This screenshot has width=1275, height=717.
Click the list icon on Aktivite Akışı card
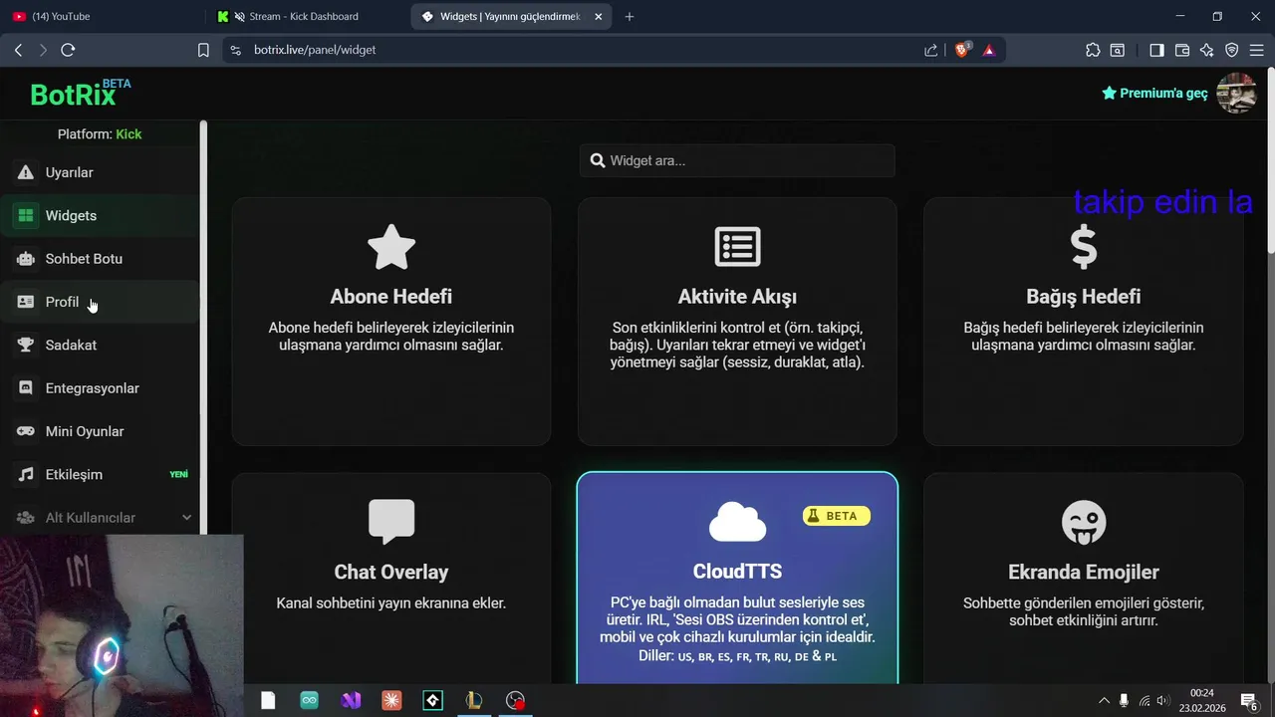point(737,247)
